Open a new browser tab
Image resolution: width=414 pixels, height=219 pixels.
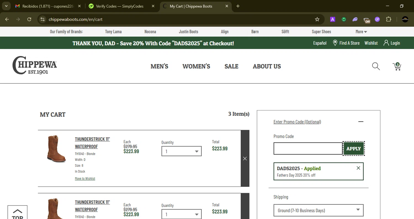coord(238,6)
